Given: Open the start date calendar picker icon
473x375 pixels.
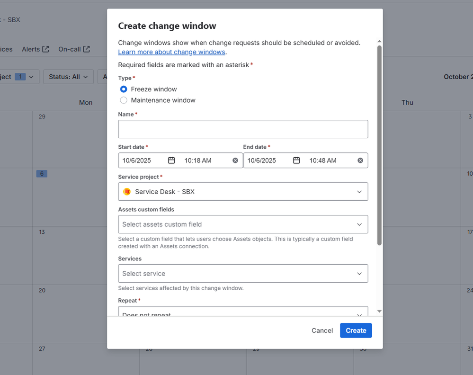Looking at the screenshot, I should pos(171,160).
